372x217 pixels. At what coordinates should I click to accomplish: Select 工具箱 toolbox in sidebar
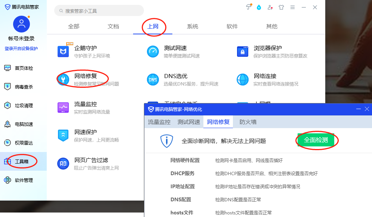(23, 161)
